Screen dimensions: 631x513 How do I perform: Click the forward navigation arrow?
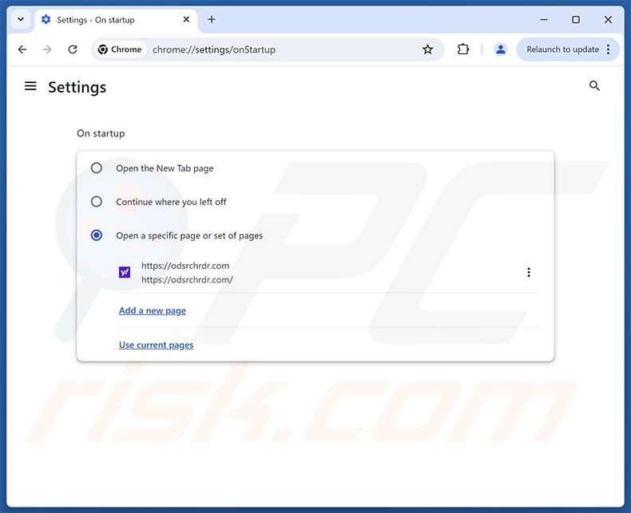coord(47,49)
